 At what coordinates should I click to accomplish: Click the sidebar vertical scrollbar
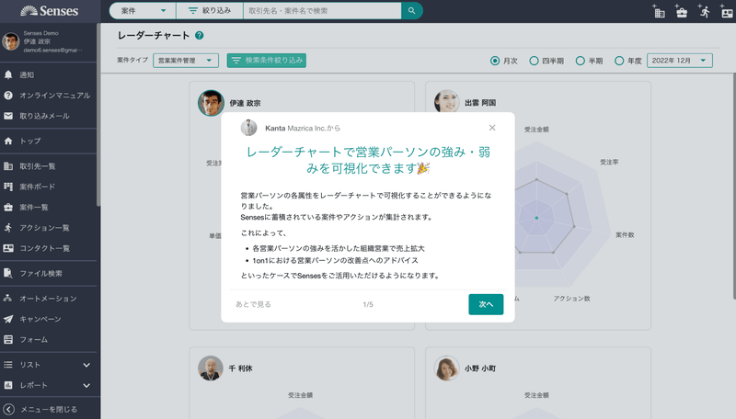click(98, 115)
